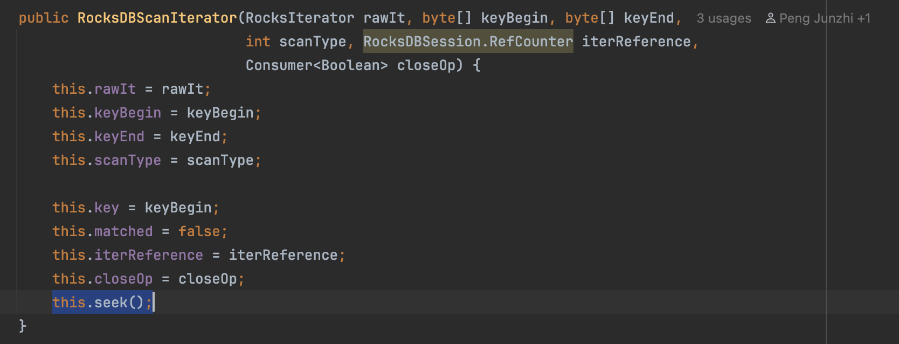Click the "public" keyword
The image size is (899, 344).
click(44, 18)
